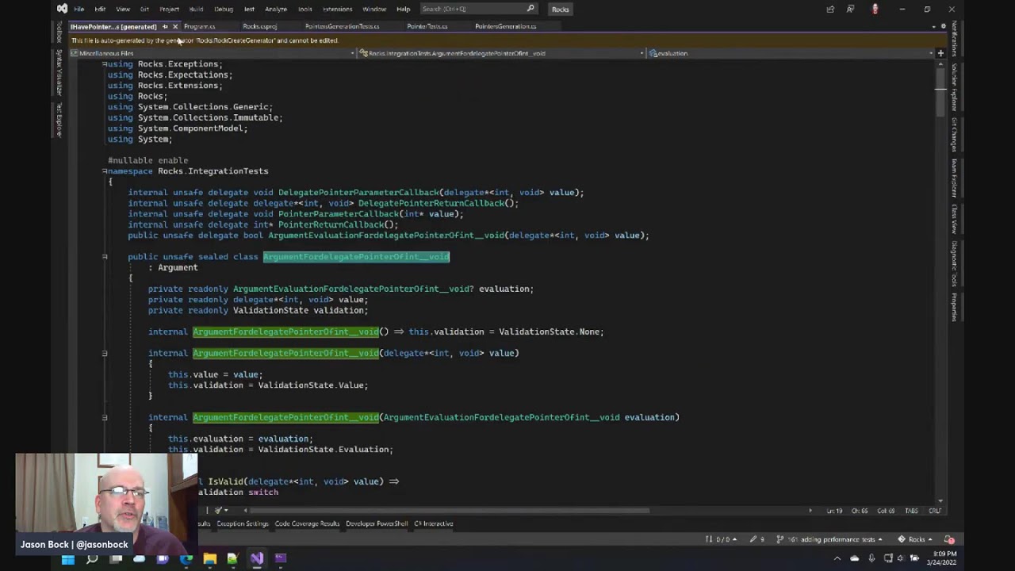The height and width of the screenshot is (571, 1015).
Task: Open the Project menu
Action: point(169,10)
